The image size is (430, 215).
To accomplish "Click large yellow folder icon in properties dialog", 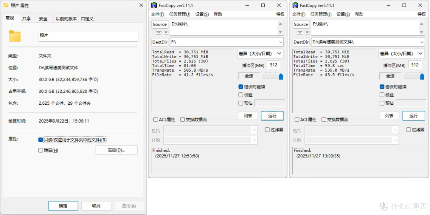I will point(15,36).
